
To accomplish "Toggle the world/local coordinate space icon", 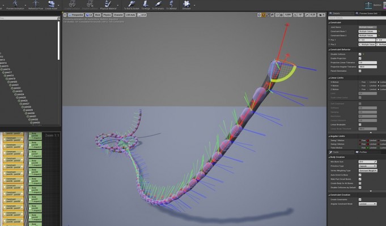I will point(272,15).
